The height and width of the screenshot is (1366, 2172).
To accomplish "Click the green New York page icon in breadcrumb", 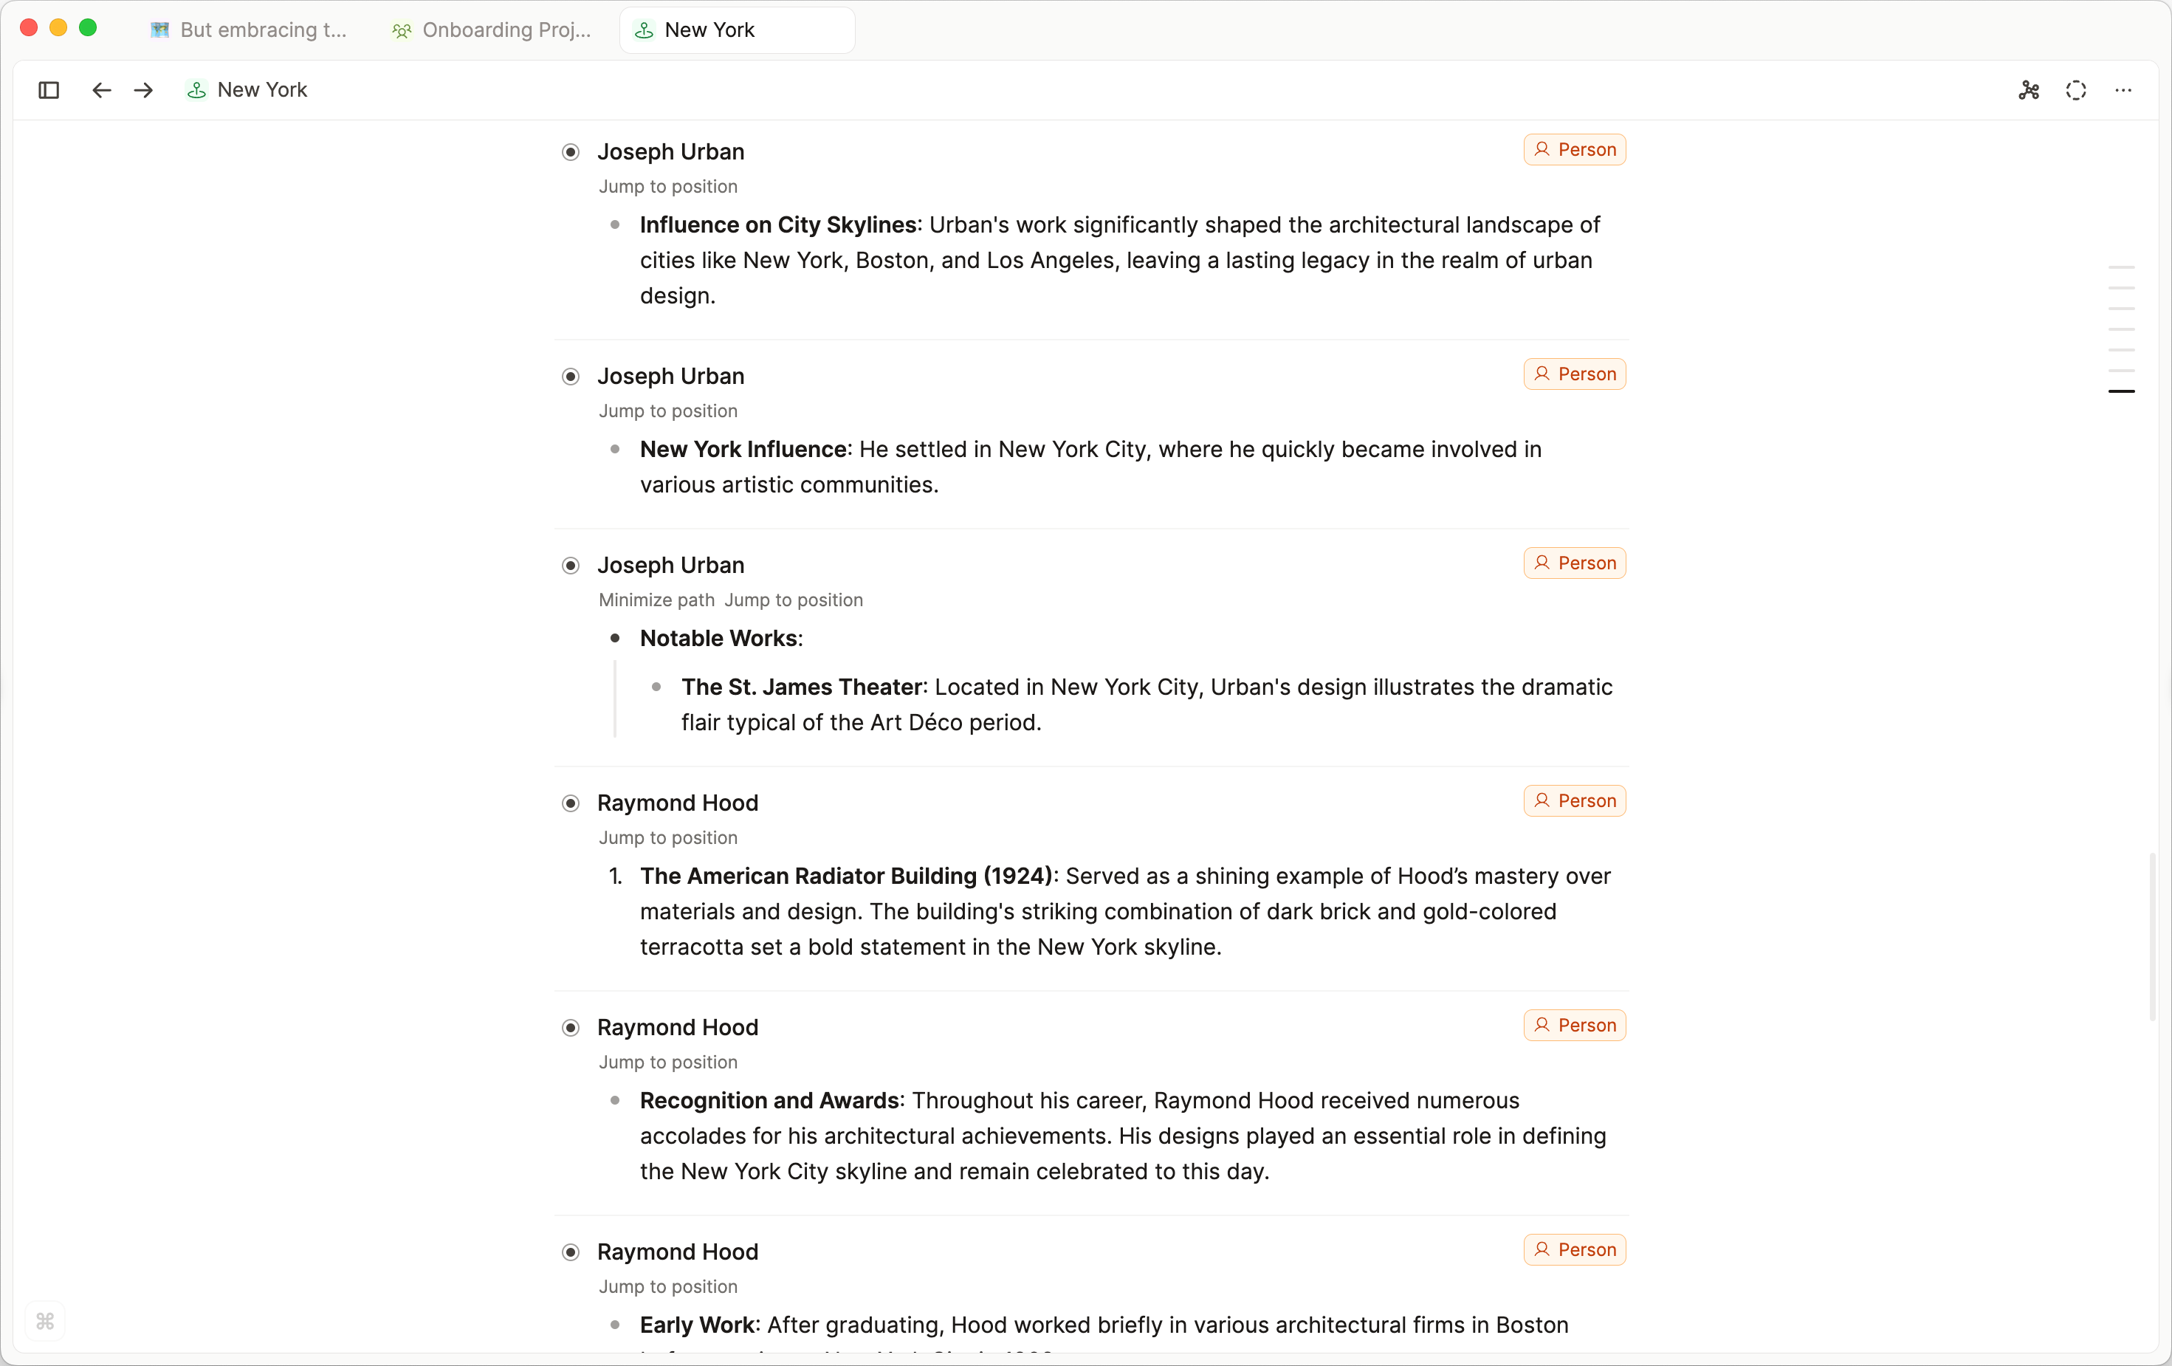I will click(196, 90).
